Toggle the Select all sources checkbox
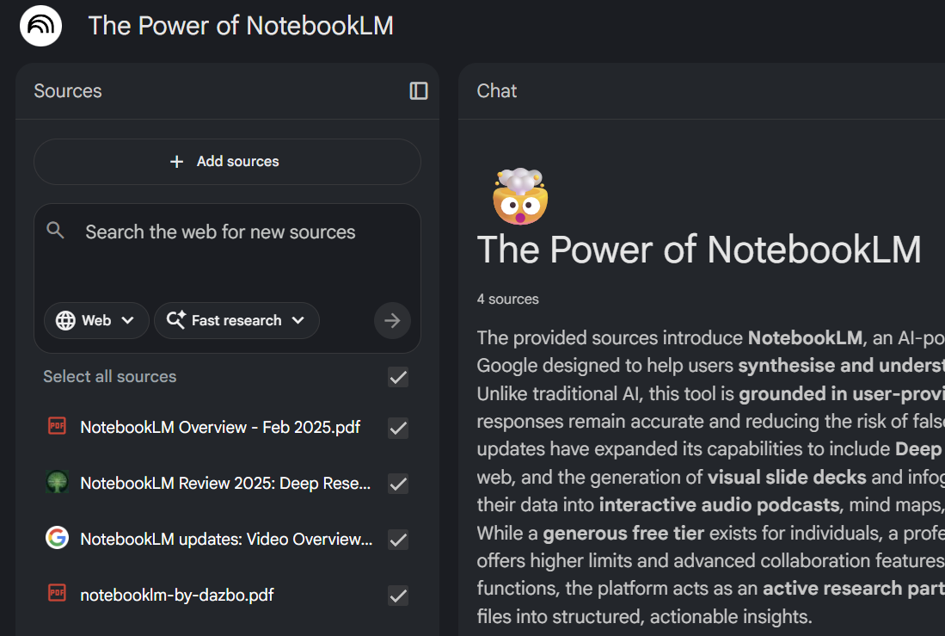Screen dimensions: 945x636 pyautogui.click(x=398, y=377)
